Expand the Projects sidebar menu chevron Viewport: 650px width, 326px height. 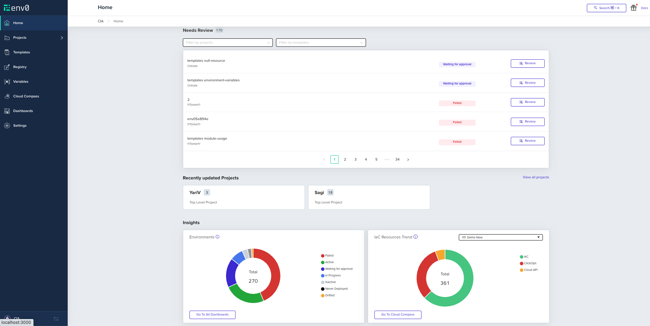click(62, 38)
